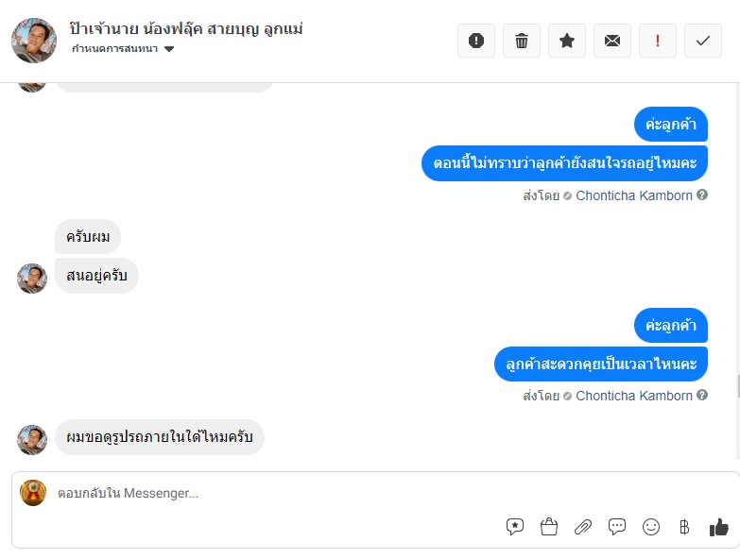Star this conversation as follow-up

click(x=567, y=41)
